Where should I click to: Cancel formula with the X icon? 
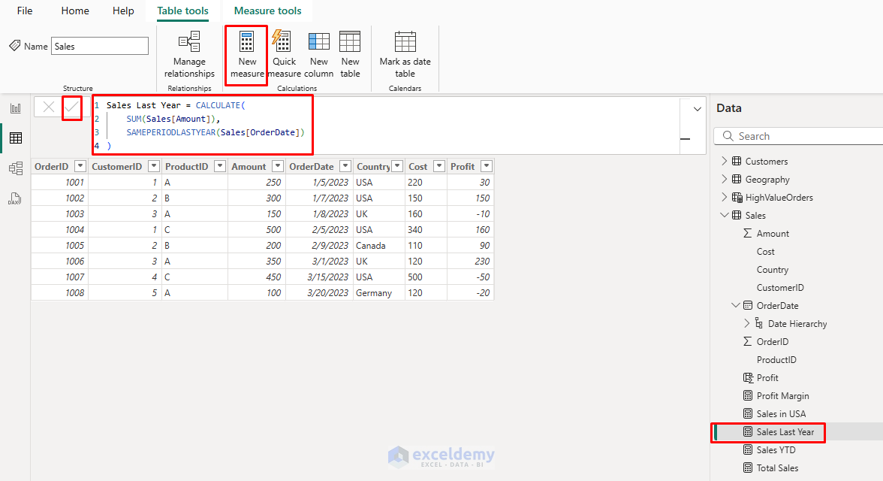tap(48, 107)
